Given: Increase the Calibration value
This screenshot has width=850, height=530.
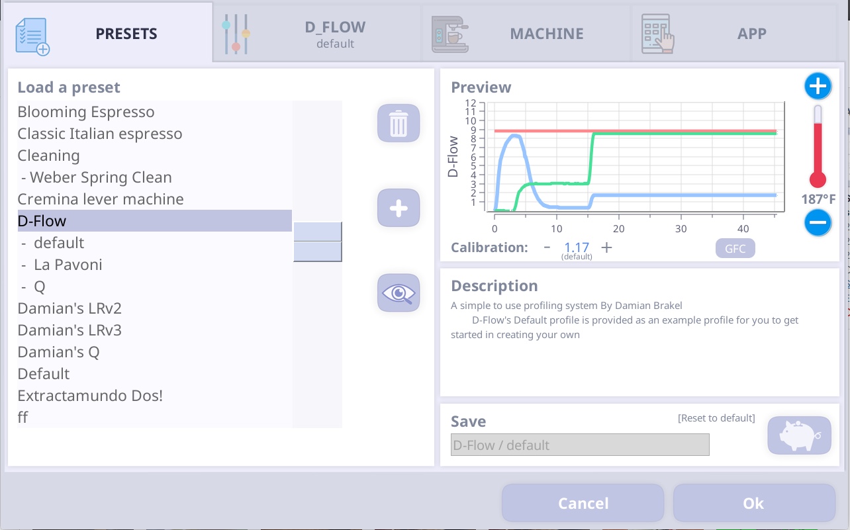Looking at the screenshot, I should coord(606,247).
